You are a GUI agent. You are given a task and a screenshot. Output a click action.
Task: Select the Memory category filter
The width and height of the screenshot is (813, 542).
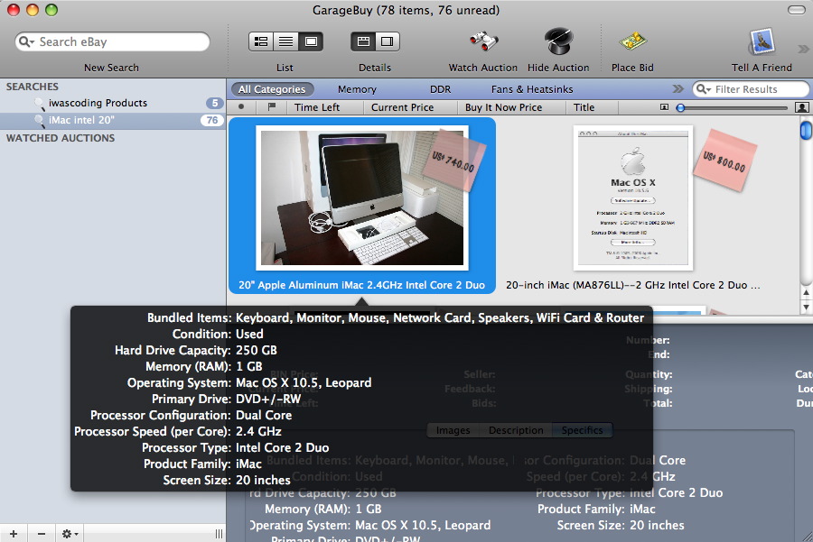(x=357, y=89)
